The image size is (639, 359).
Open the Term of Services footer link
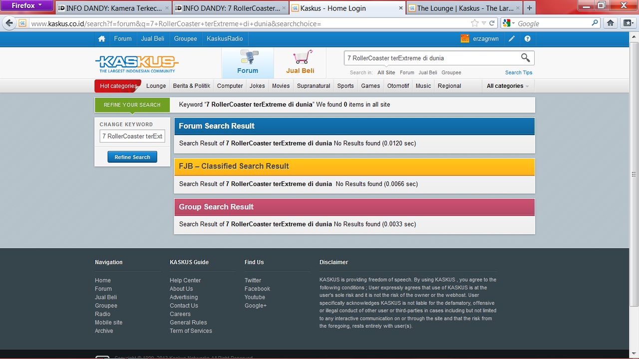pos(191,331)
